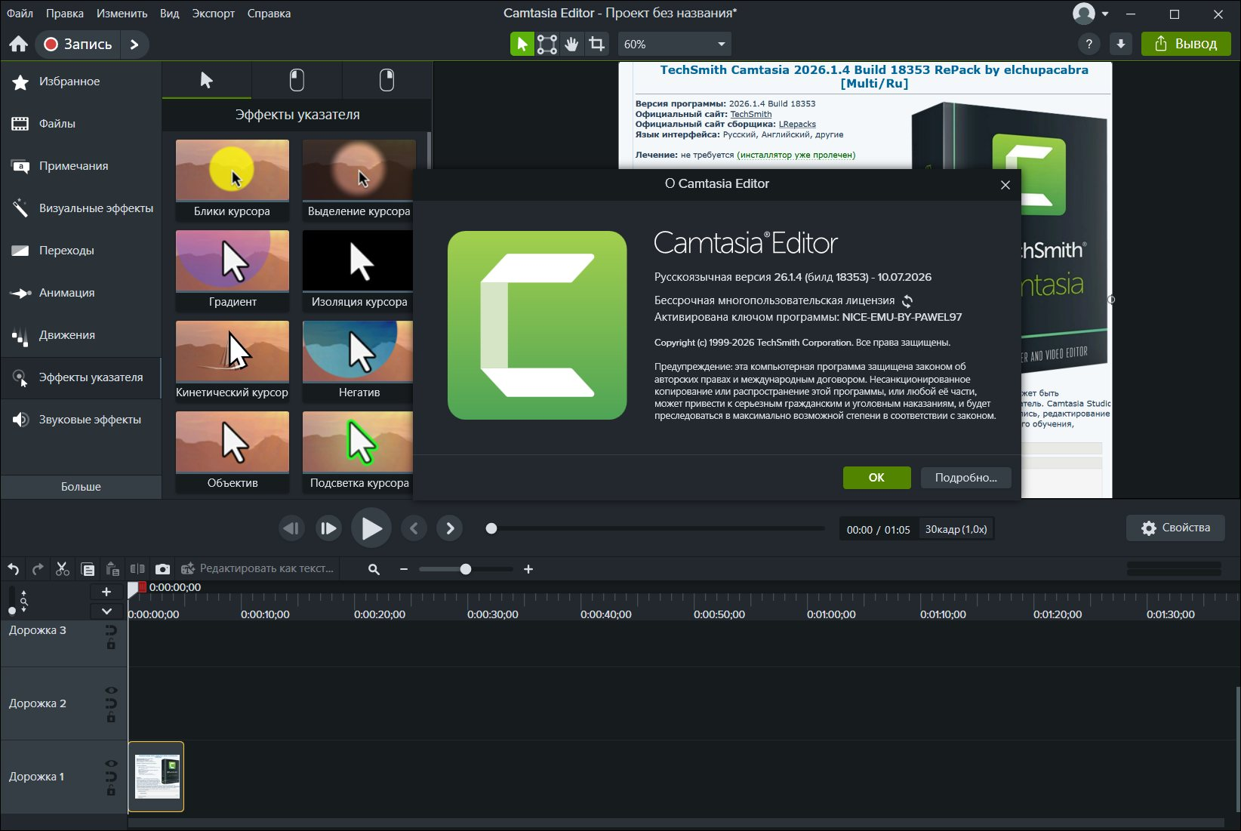The height and width of the screenshot is (831, 1241).
Task: Select the Объектив cursor effect thumbnail
Action: coord(232,451)
